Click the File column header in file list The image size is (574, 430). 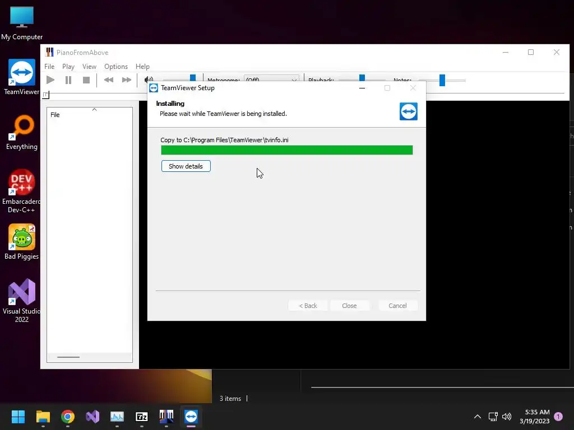90,114
